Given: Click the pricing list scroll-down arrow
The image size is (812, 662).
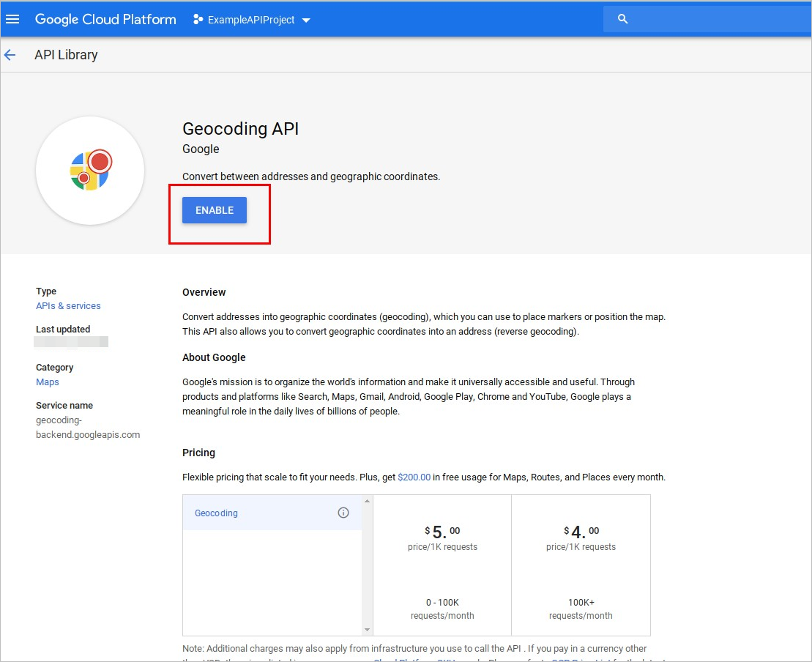Looking at the screenshot, I should tap(368, 630).
